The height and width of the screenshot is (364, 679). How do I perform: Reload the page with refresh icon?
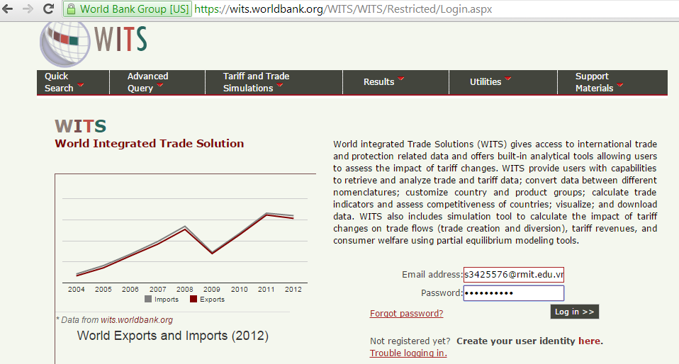click(x=48, y=9)
